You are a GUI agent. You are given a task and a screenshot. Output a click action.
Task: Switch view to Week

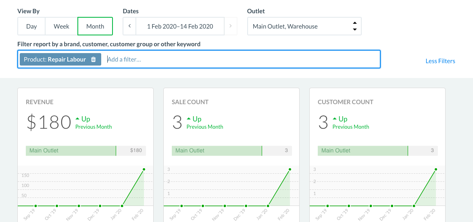coord(62,26)
